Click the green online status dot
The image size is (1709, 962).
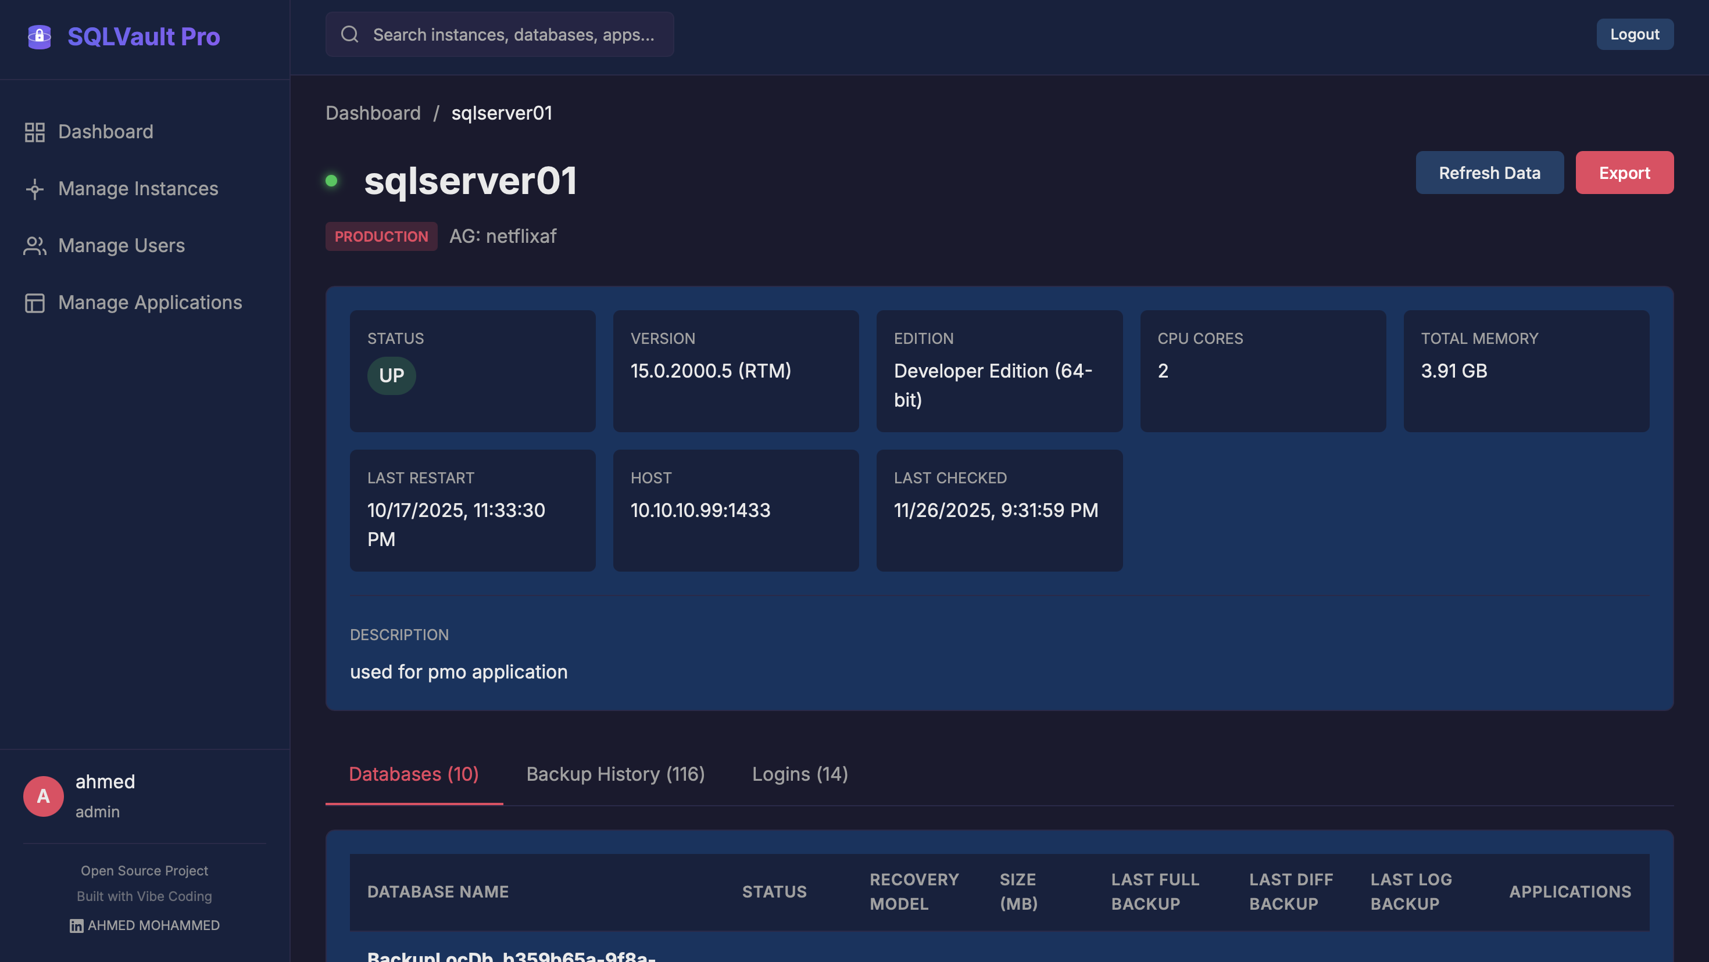[x=332, y=181]
